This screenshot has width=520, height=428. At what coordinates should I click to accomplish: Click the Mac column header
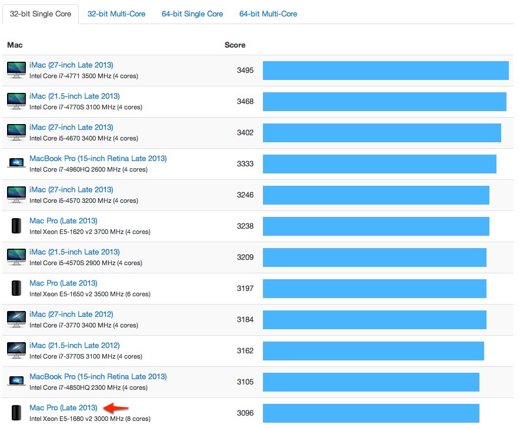point(15,45)
